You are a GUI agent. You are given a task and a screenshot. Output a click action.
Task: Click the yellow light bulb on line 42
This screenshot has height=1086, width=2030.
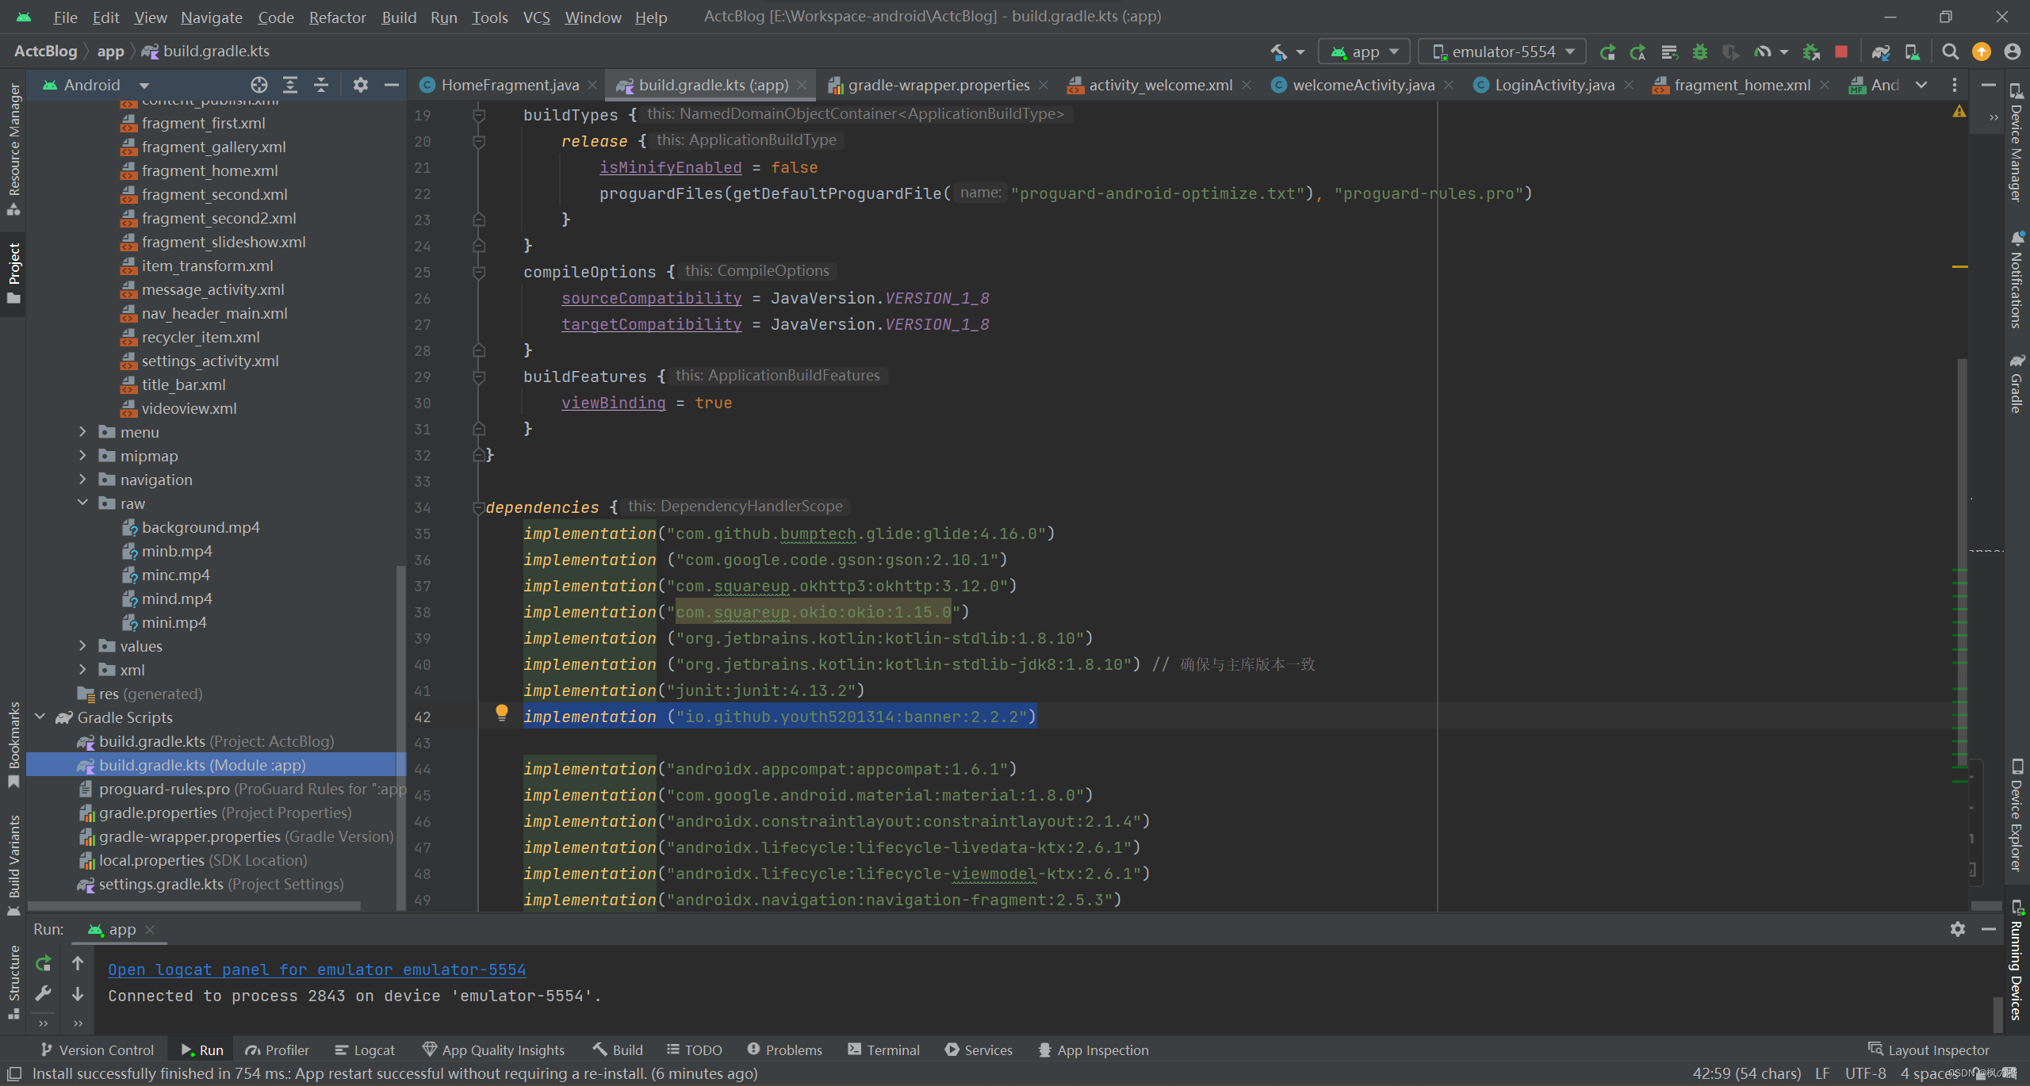coord(501,712)
